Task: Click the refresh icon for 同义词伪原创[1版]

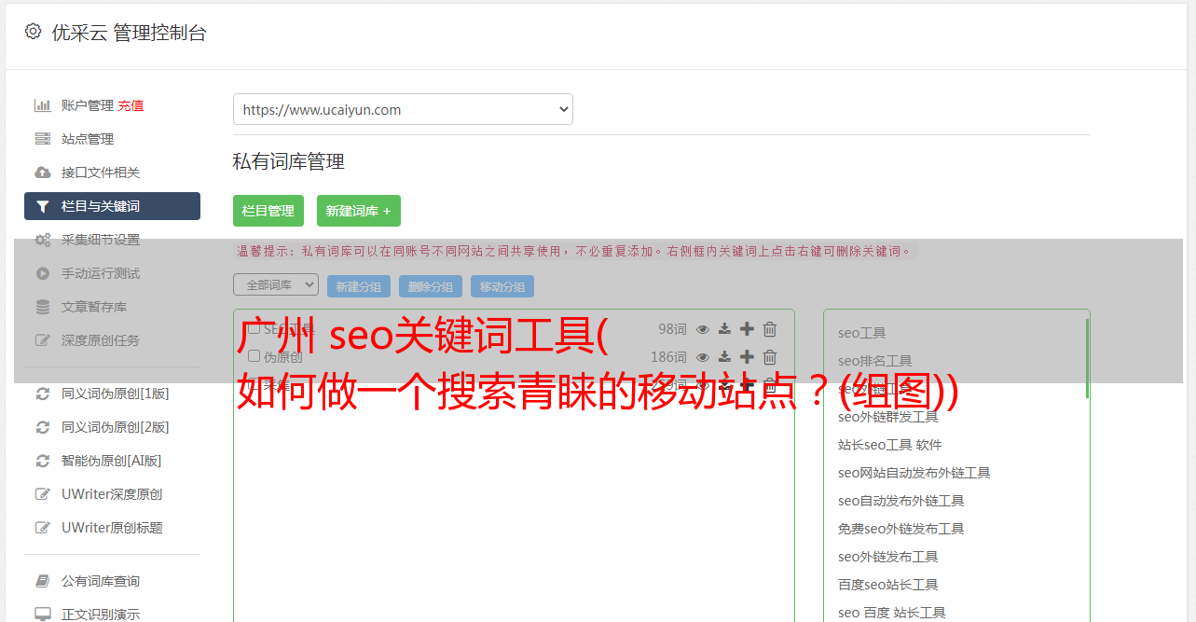Action: 42,394
